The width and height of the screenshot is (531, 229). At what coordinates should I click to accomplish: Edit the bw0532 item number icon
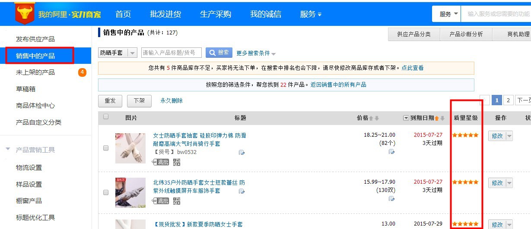click(242, 153)
